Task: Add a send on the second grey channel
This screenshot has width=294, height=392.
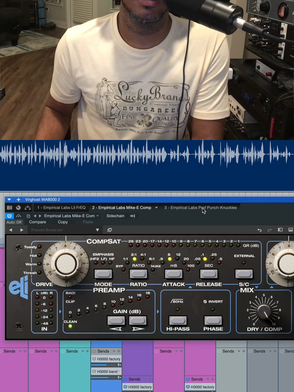Action: coord(275,351)
